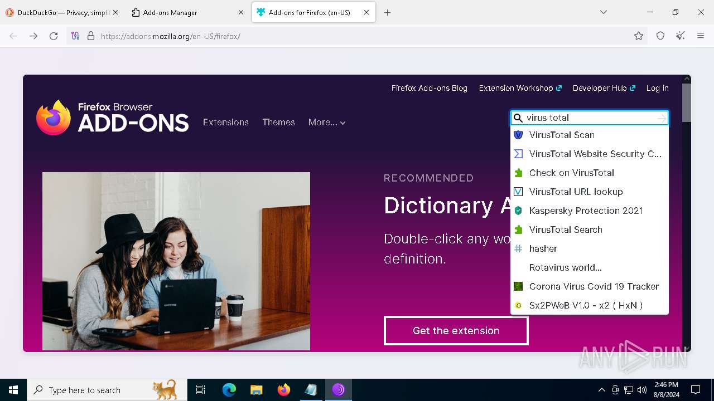714x401 pixels.
Task: Expand the More... dropdown menu
Action: [x=327, y=123]
